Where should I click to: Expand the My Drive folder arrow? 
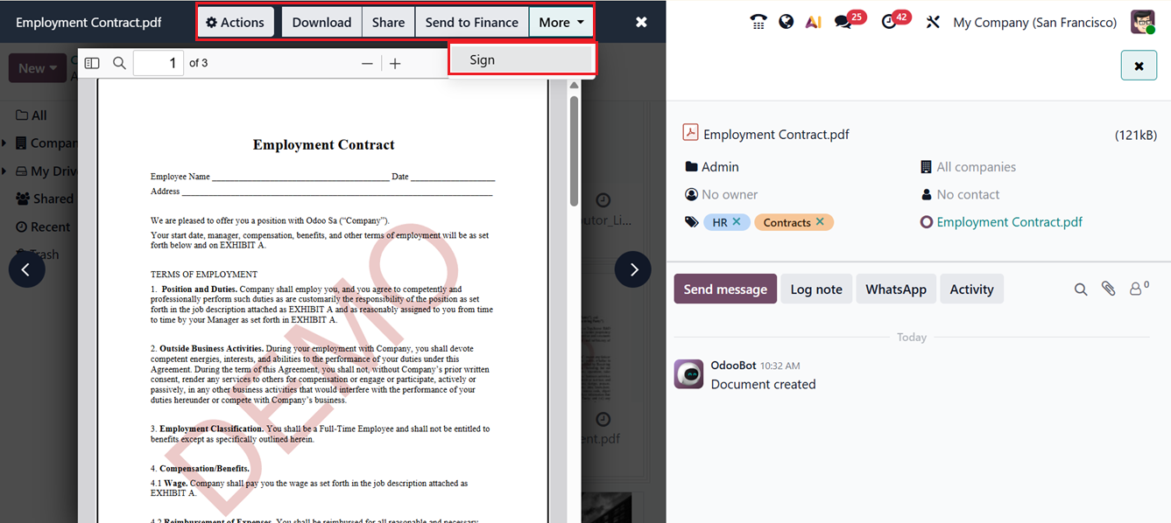pyautogui.click(x=4, y=171)
